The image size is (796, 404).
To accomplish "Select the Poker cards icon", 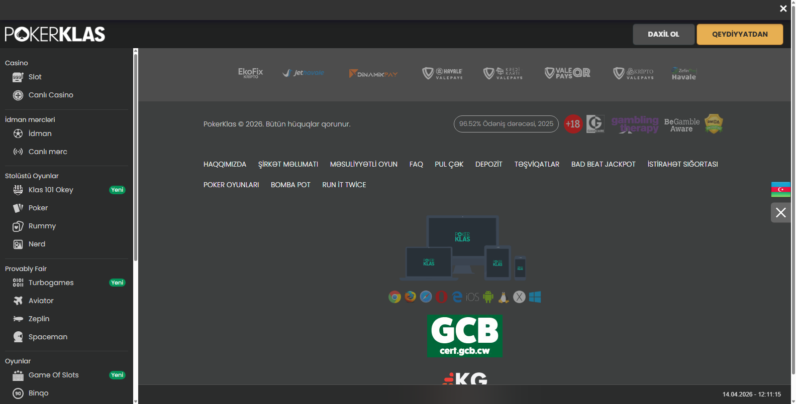I will [18, 208].
